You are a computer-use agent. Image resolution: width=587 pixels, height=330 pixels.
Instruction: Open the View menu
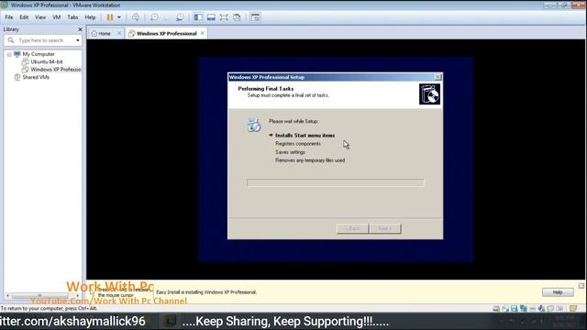(40, 17)
